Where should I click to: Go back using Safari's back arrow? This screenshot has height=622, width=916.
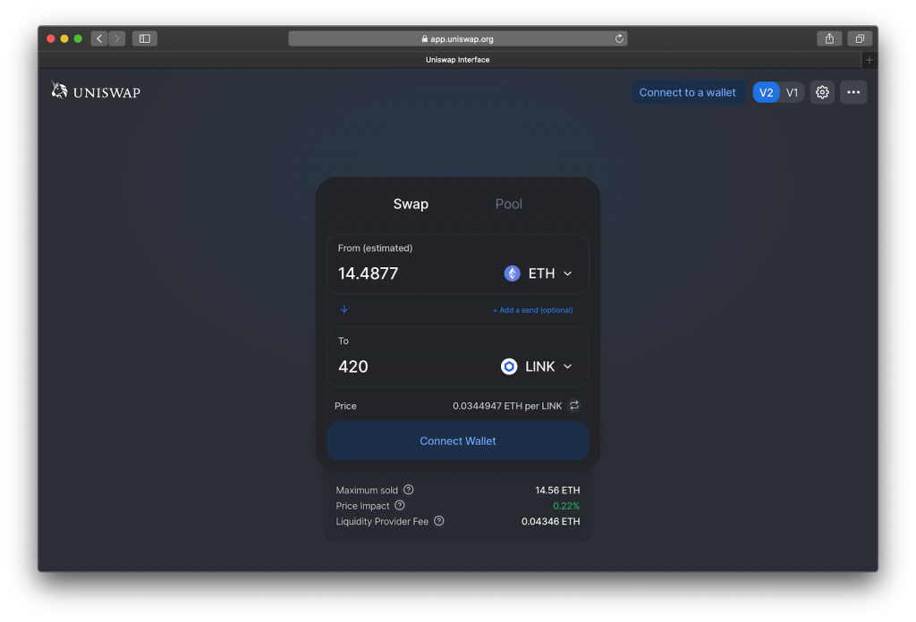coord(99,38)
